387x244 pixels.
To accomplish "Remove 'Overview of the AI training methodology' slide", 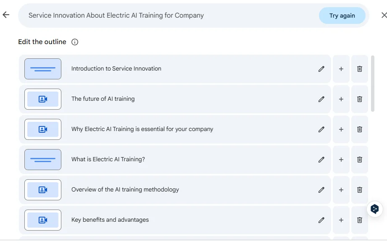I will coord(360,190).
